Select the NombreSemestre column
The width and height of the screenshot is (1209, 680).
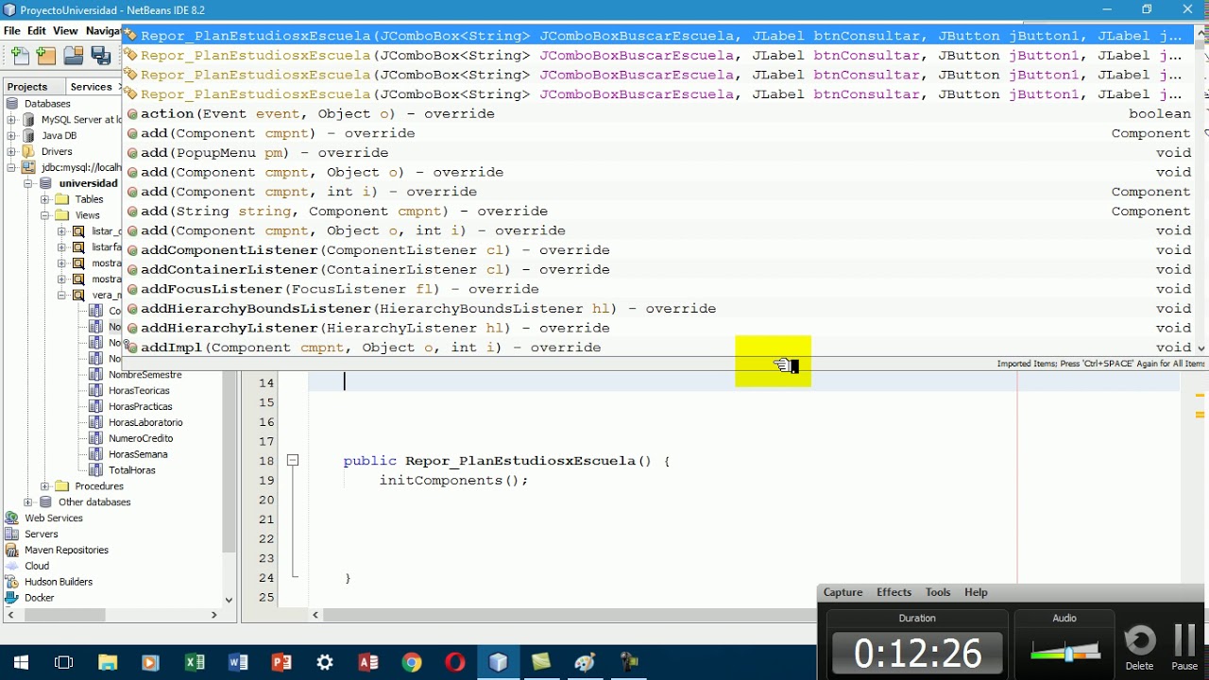point(145,375)
